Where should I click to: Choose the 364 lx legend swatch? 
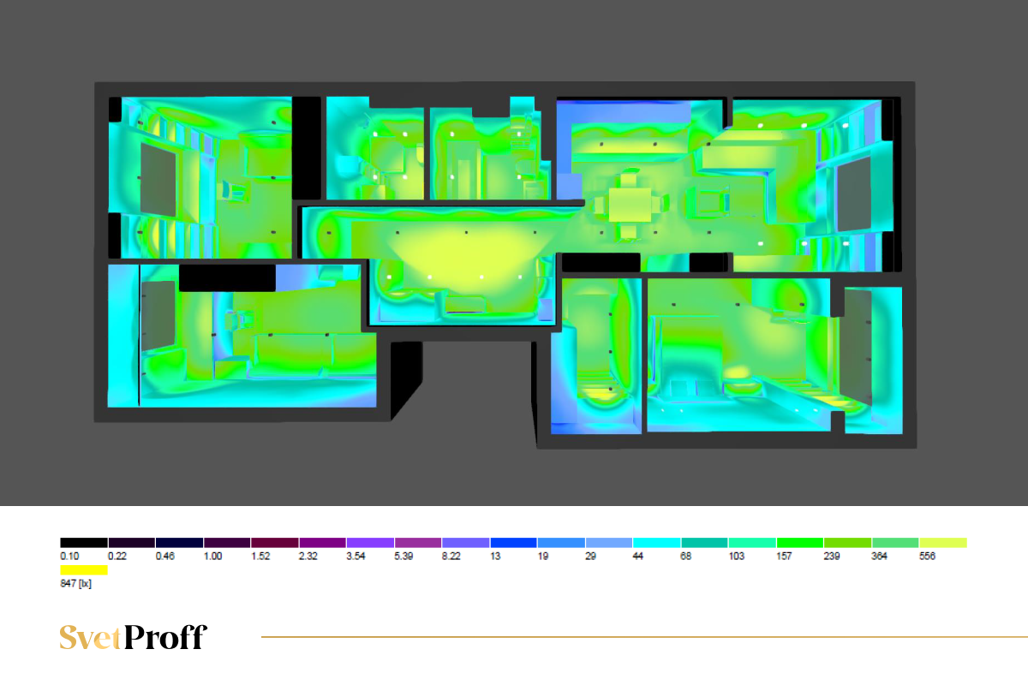point(895,543)
